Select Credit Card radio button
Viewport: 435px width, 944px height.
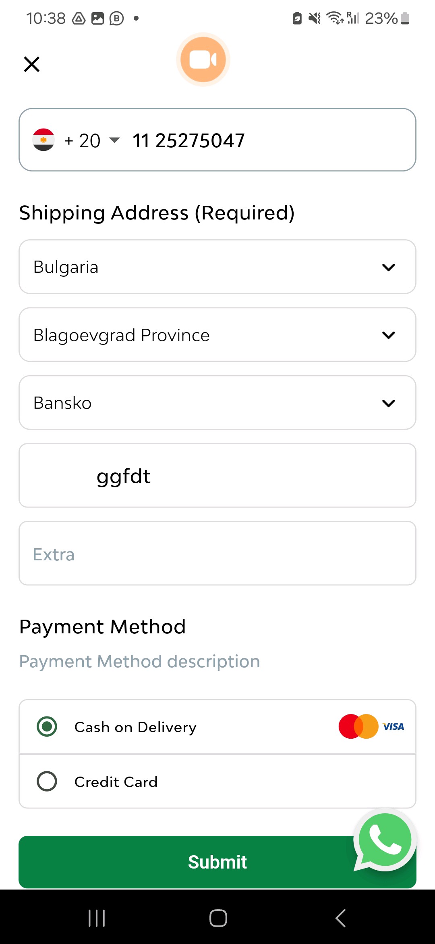coord(47,781)
